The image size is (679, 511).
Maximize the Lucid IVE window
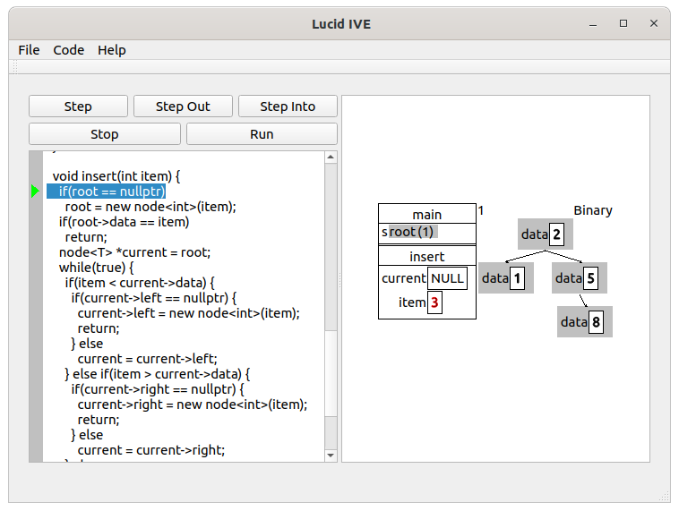[x=623, y=23]
